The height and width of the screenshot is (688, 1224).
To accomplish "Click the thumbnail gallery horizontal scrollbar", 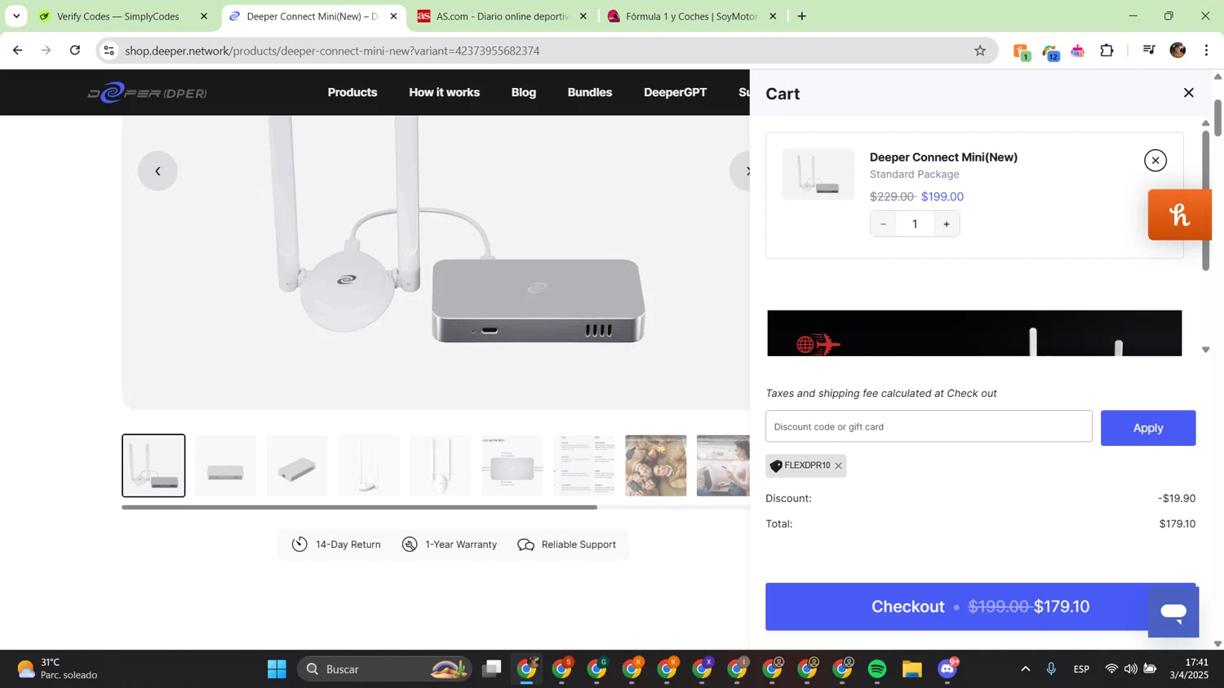I will [359, 507].
